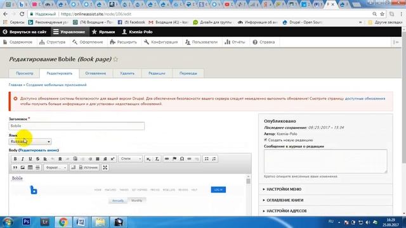
Task: Show more bookmarks via the chevron
Action: 360,23
